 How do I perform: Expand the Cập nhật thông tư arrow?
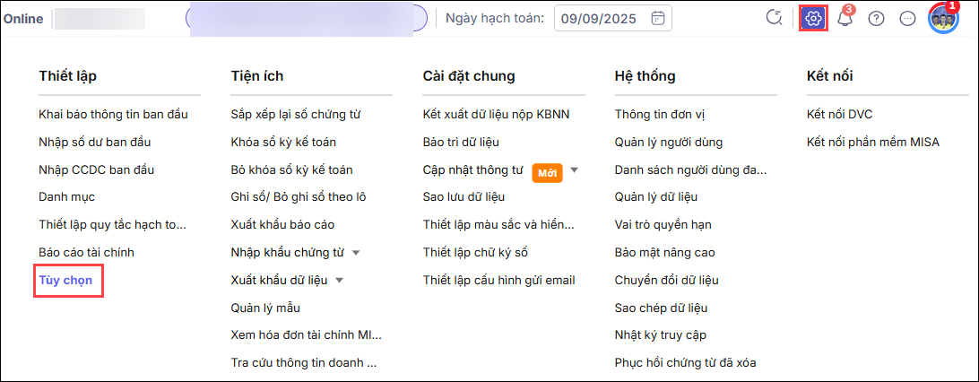[x=575, y=169]
